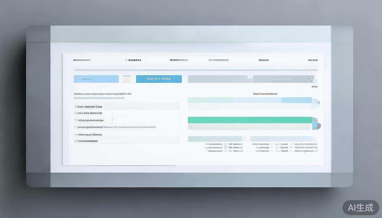Click on the green progress bar
Image resolution: width=382 pixels, height=218 pixels.
click(x=250, y=120)
